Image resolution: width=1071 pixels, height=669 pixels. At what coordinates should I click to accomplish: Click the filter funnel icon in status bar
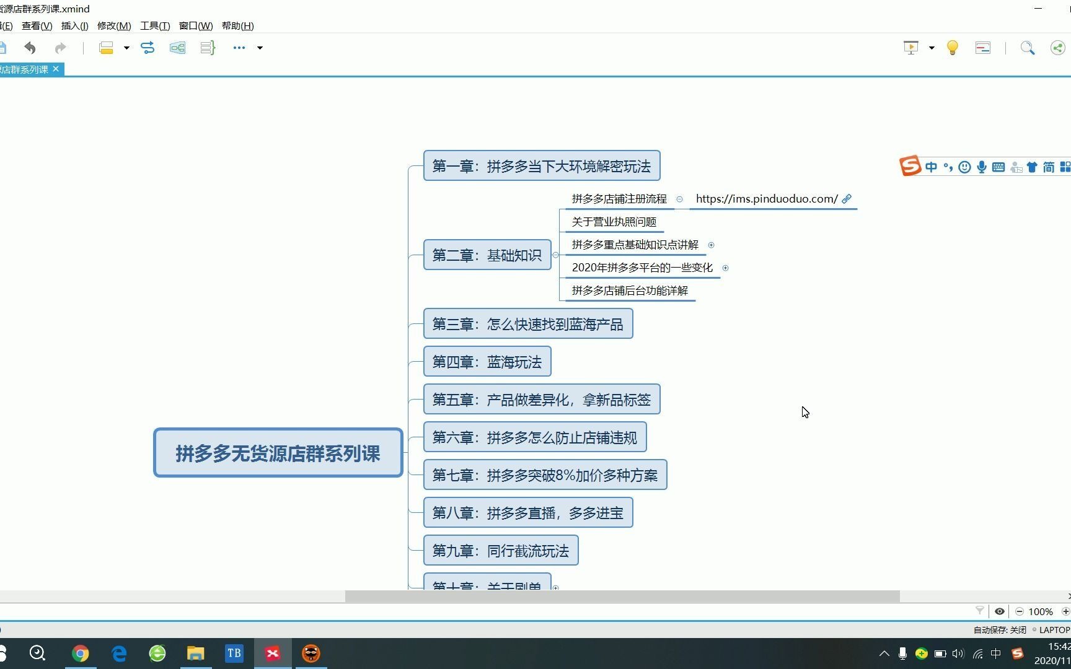[x=980, y=611]
